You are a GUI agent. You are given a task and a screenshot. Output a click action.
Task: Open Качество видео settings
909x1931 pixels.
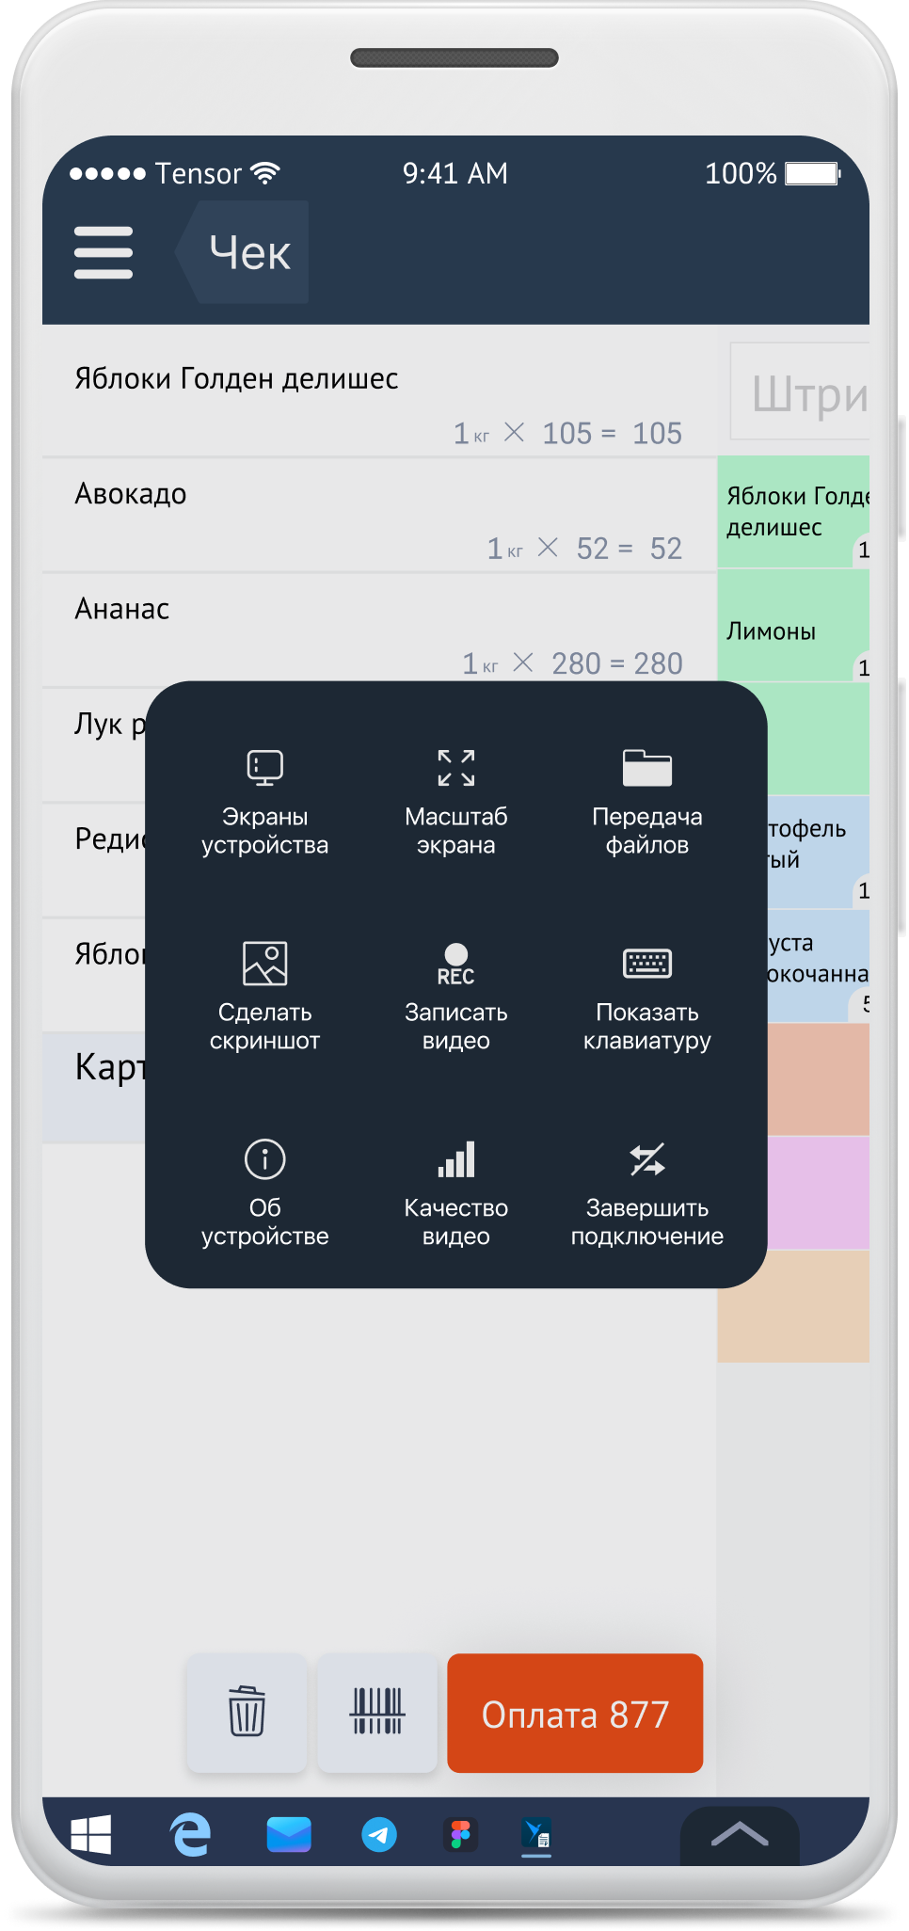(456, 1192)
